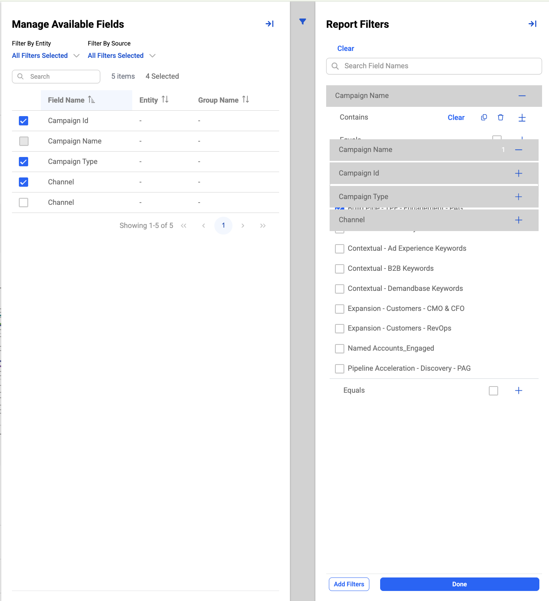Click the blue filter funnel icon
The width and height of the screenshot is (549, 601).
(303, 22)
